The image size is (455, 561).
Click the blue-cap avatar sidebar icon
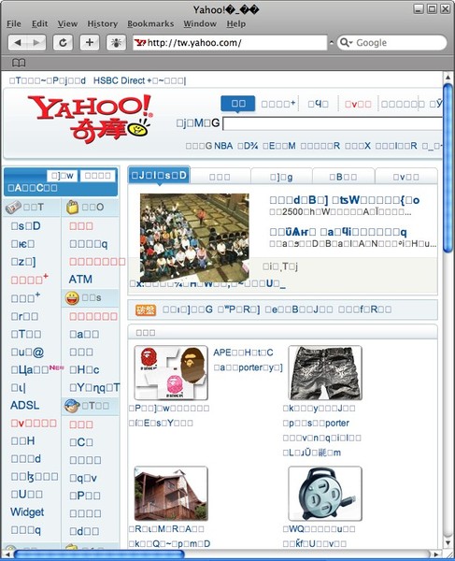tap(72, 406)
